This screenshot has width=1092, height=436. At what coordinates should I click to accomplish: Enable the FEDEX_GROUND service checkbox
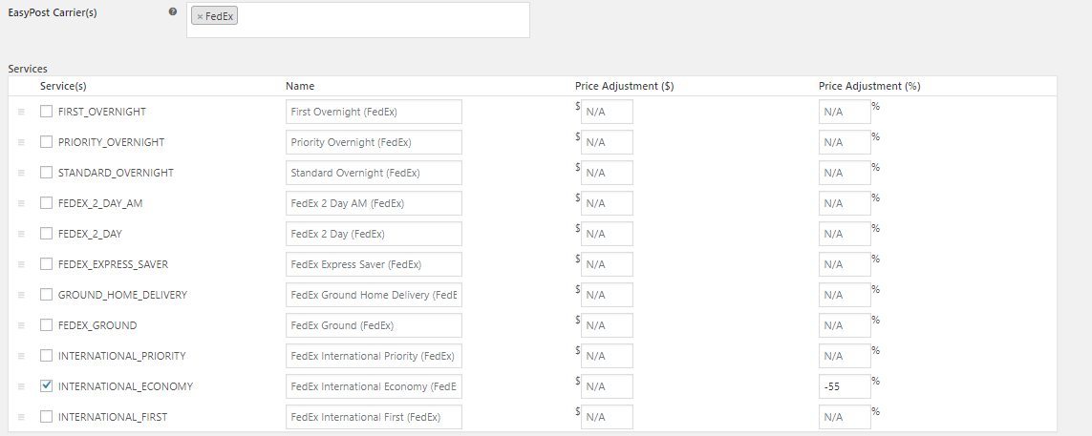coord(46,325)
